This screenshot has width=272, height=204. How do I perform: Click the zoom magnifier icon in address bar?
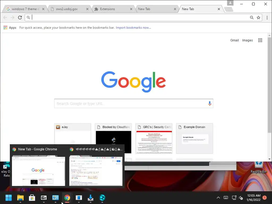tap(252, 18)
